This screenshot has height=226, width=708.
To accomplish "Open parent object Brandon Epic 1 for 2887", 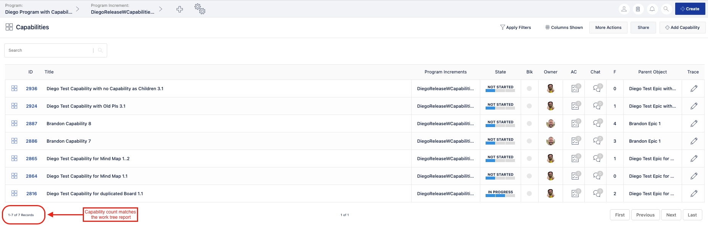I will click(645, 124).
